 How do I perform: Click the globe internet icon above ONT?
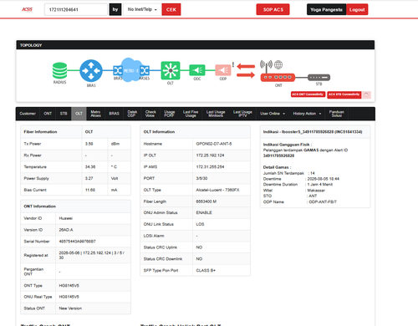point(278,64)
